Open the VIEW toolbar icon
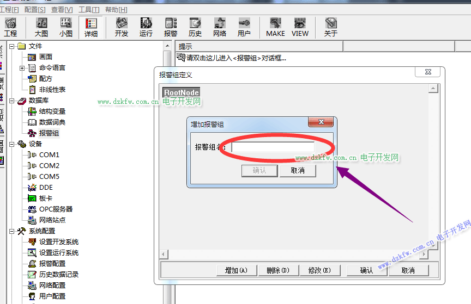Image resolution: width=471 pixels, height=304 pixels. tap(300, 27)
